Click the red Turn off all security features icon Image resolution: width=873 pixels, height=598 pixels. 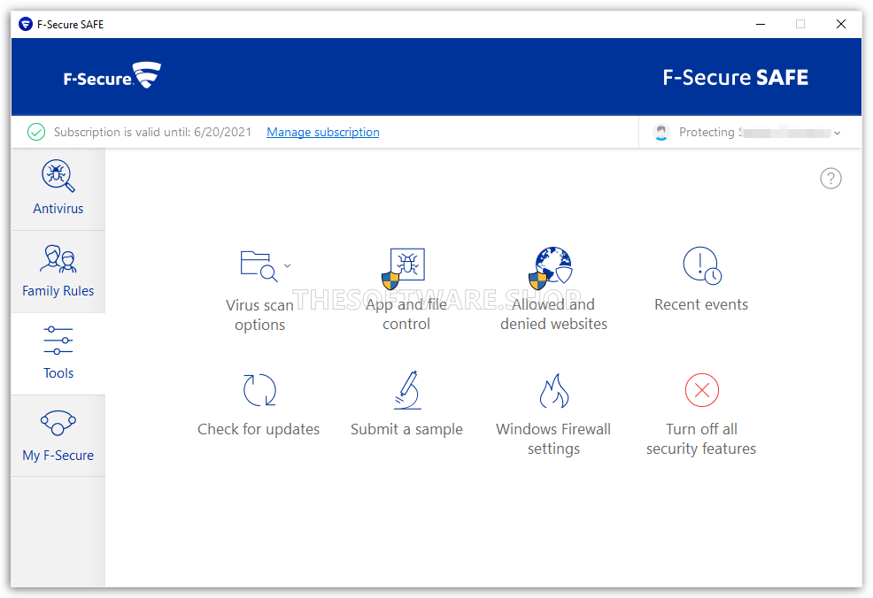(701, 390)
